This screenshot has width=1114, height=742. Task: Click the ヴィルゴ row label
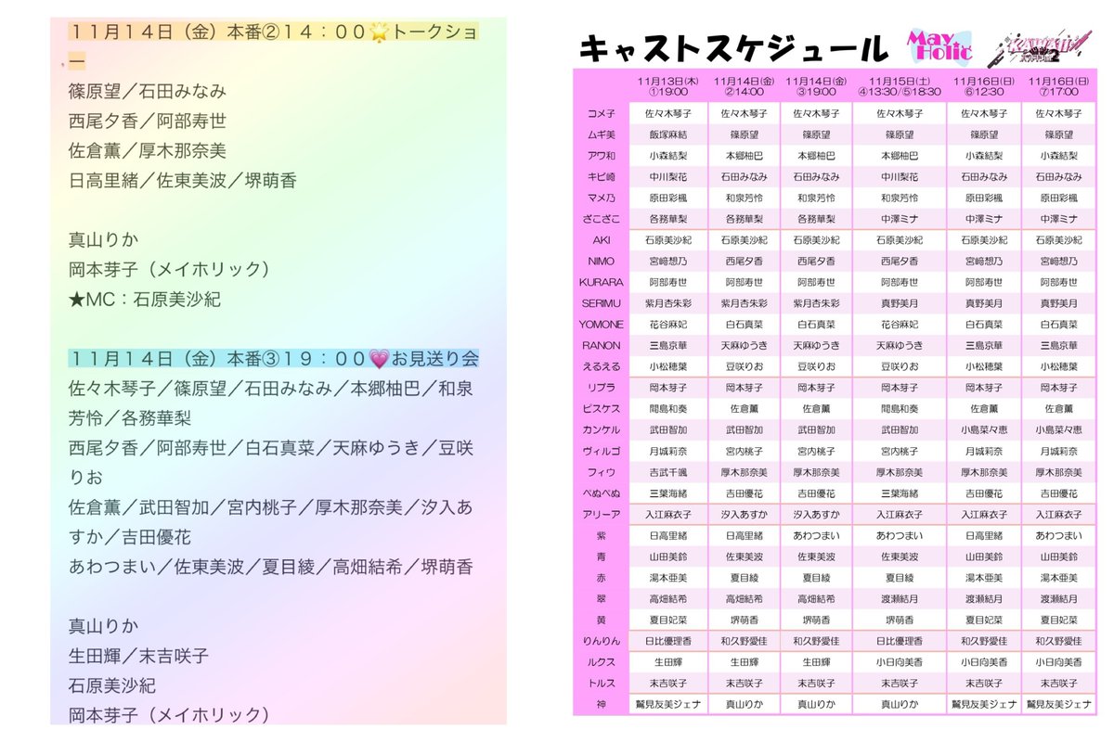pos(602,452)
